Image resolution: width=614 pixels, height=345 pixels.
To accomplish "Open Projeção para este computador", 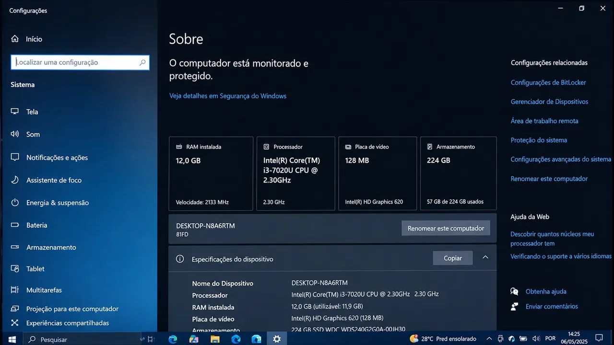I will tap(64, 309).
